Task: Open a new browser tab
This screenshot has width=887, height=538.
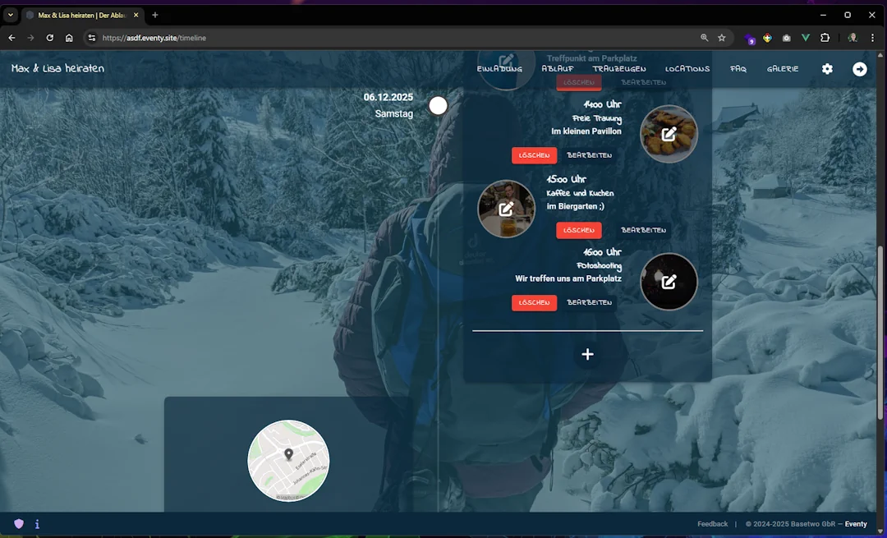Action: click(155, 16)
